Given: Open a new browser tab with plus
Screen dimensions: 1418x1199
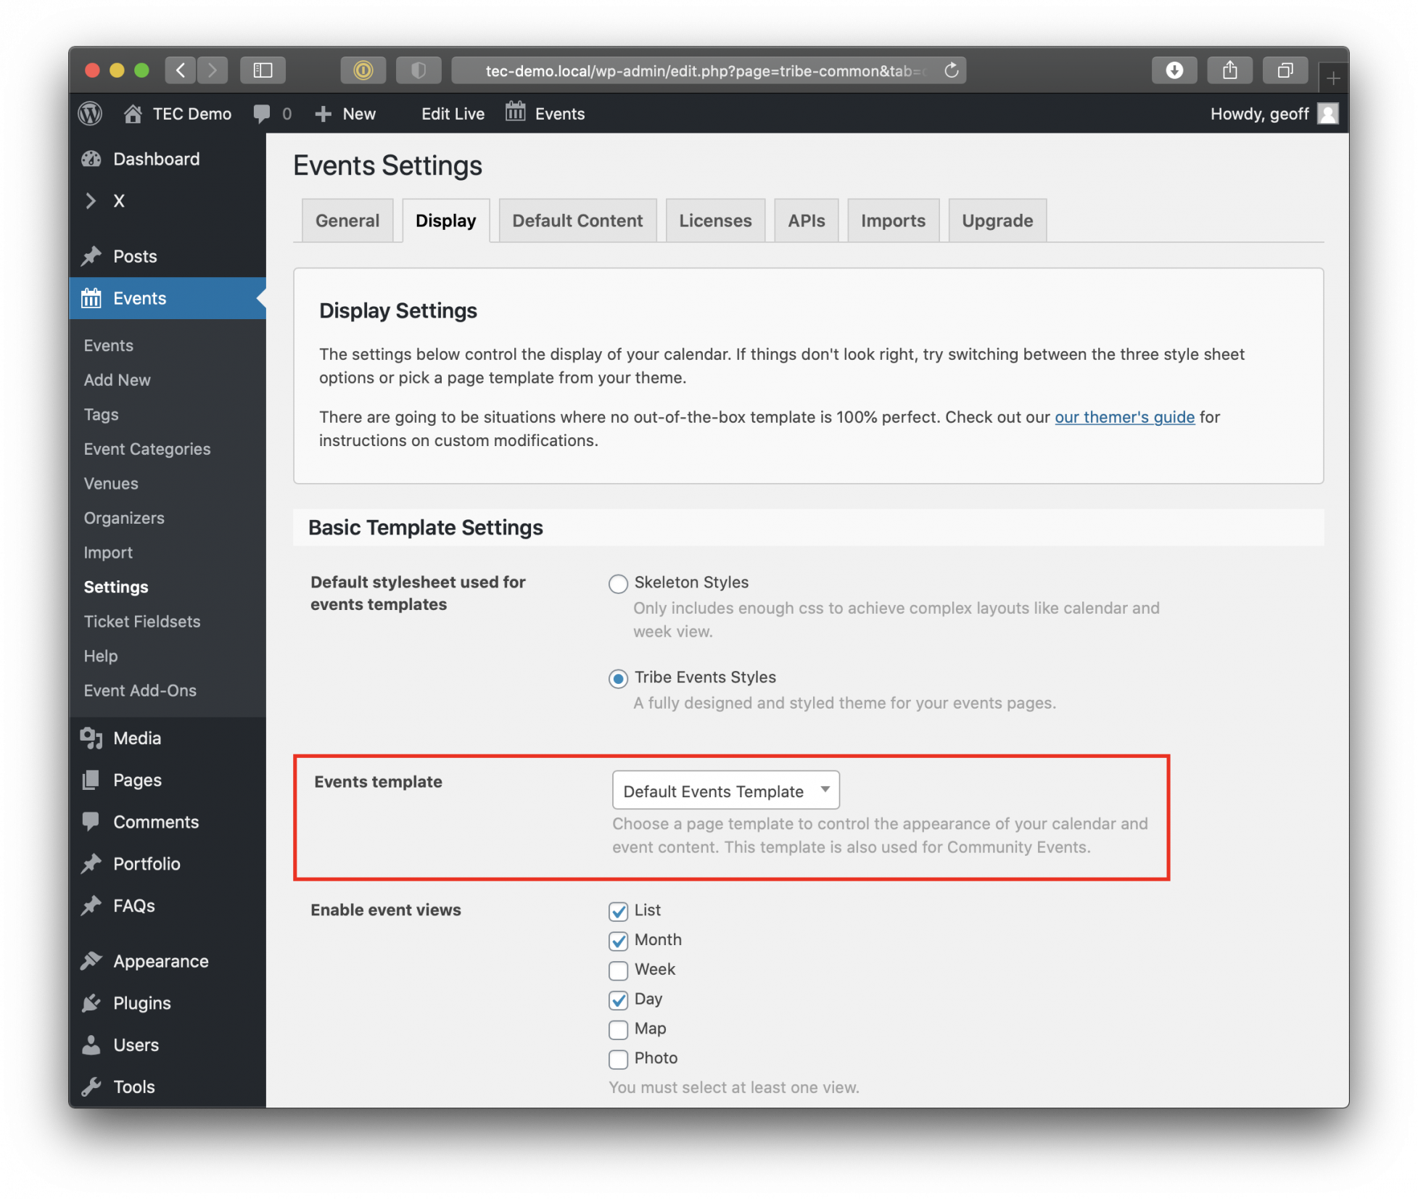Looking at the screenshot, I should pyautogui.click(x=1332, y=78).
